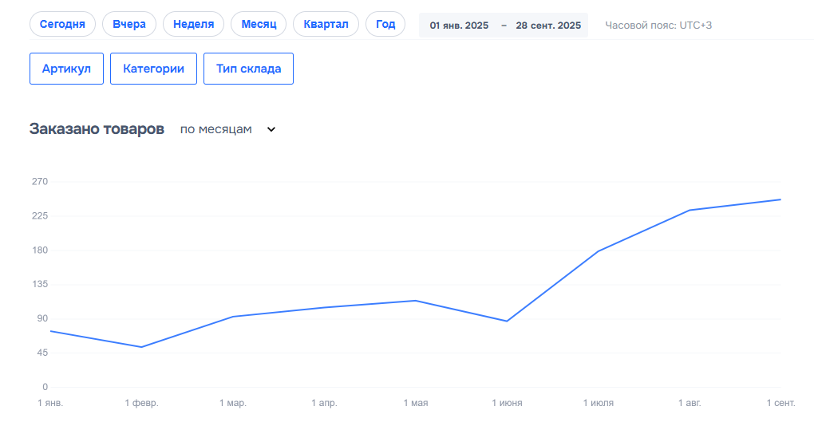Click start date 01 янв. 2025
This screenshot has width=814, height=426.
(459, 26)
